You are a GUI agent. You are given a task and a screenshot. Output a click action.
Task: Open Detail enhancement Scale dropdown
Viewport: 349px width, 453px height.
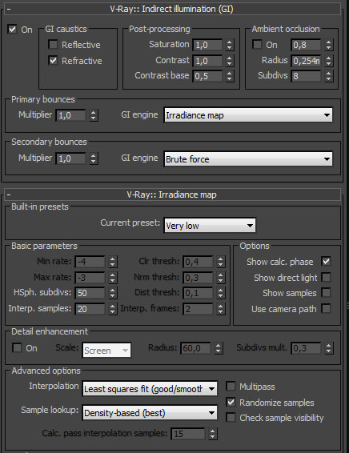pyautogui.click(x=106, y=351)
